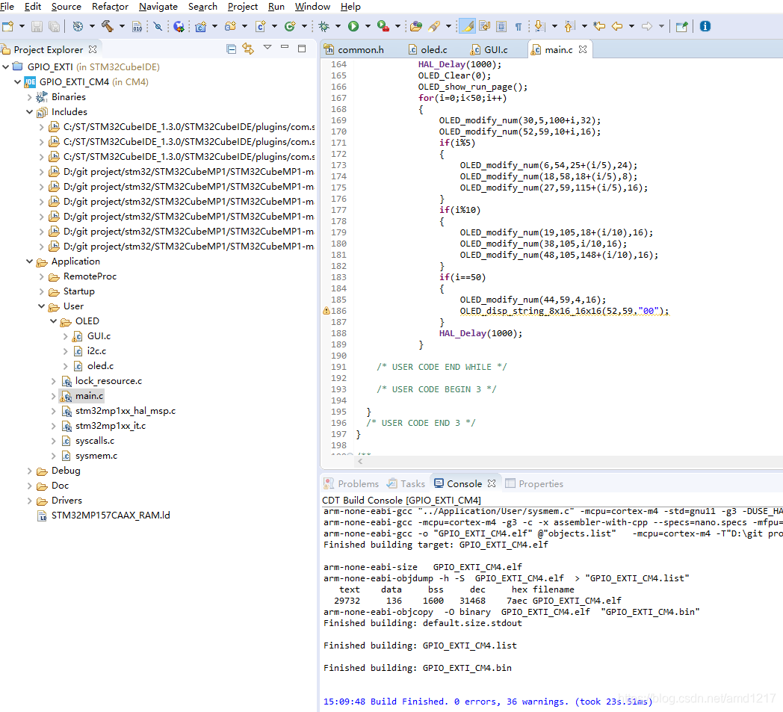
Task: Open the Project menu
Action: pos(243,7)
